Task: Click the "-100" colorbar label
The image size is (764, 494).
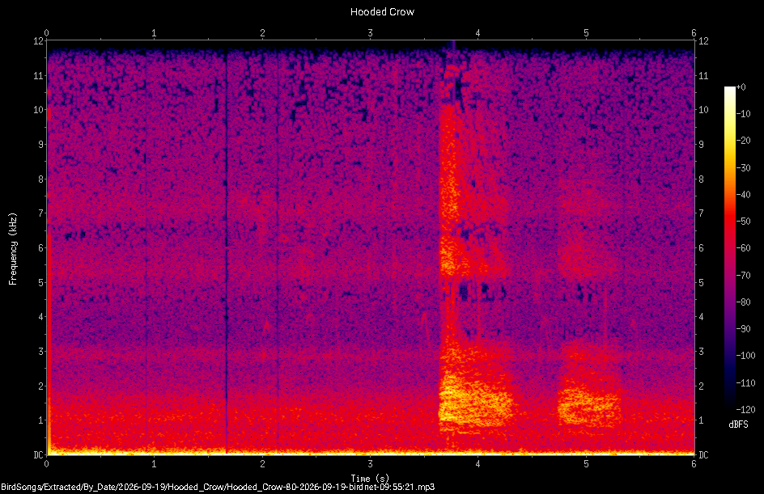Action: click(x=745, y=356)
